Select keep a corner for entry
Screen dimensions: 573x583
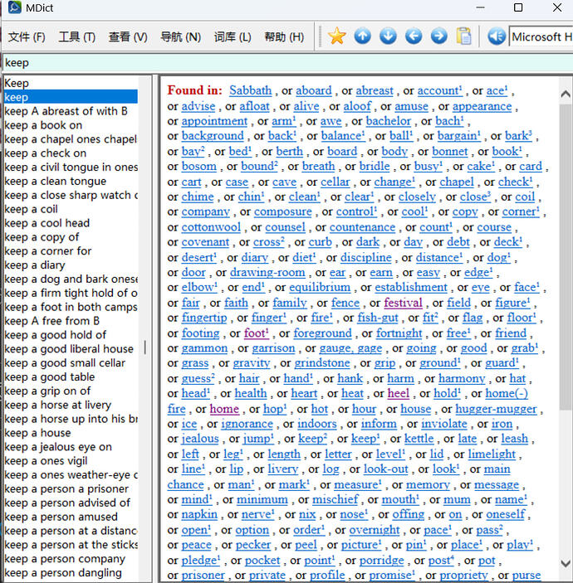pos(47,251)
